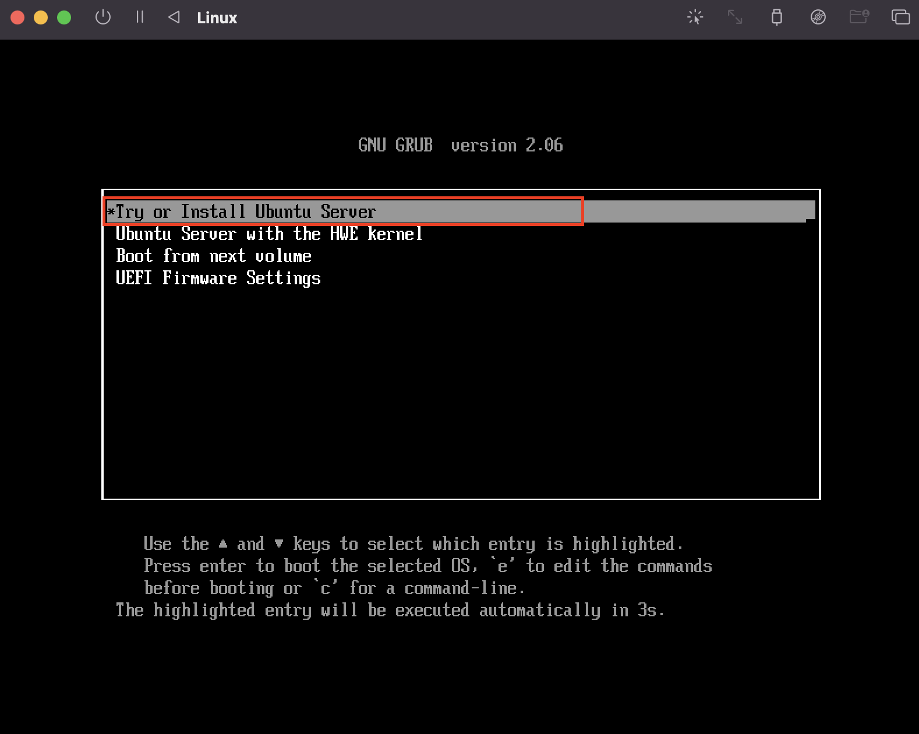The height and width of the screenshot is (734, 919).
Task: Select 'Boot from next volume' entry
Action: [214, 256]
